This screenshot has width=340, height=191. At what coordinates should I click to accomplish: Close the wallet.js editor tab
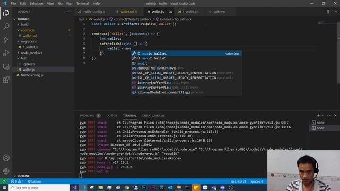click(171, 12)
